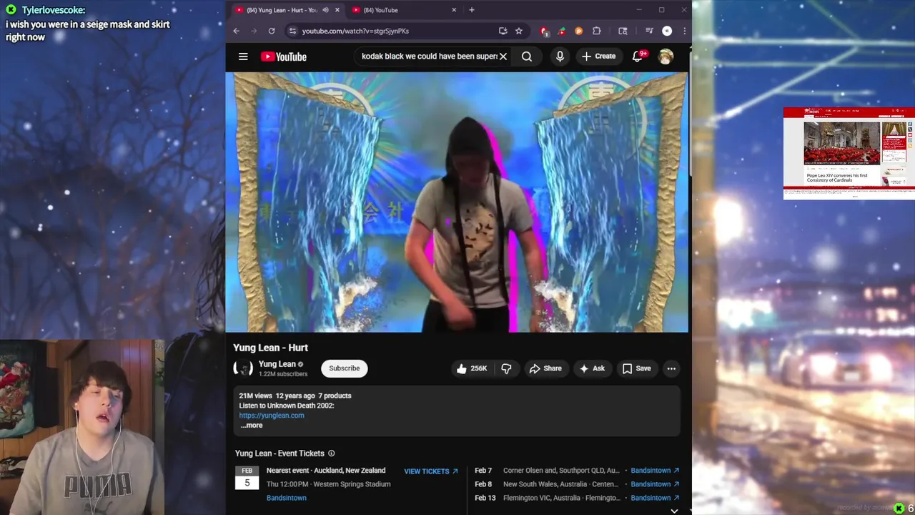Open Chrome profile avatar
This screenshot has width=915, height=515.
pos(667,31)
